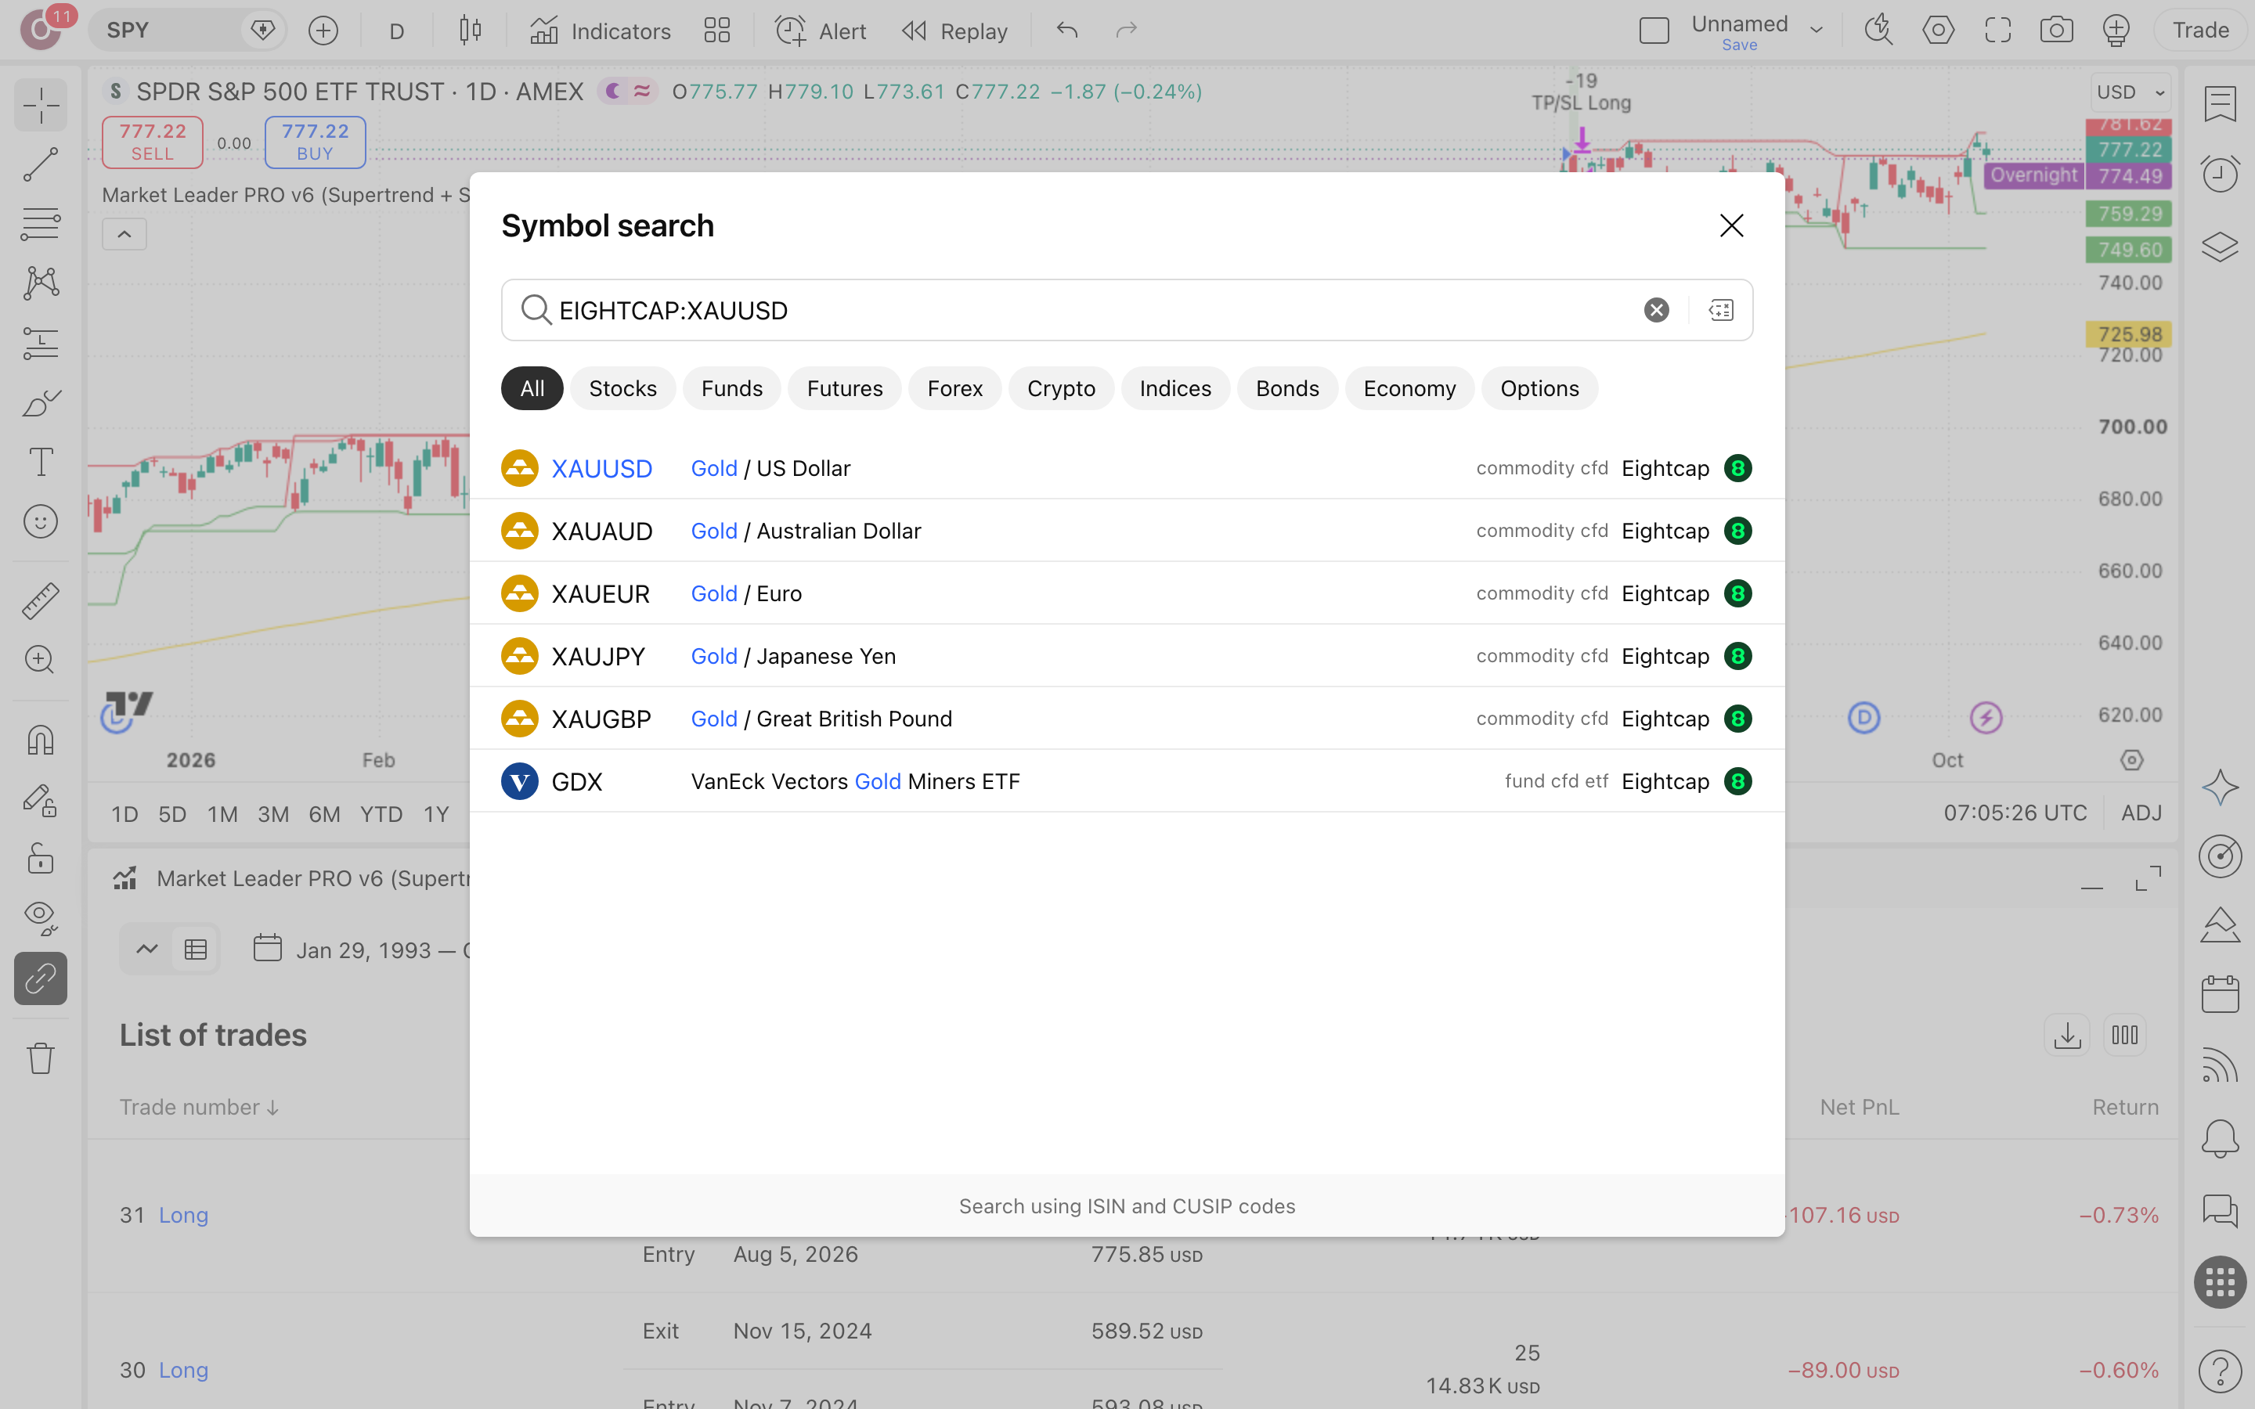Toggle hide all drawings eye icon
Viewport: 2255px width, 1409px height.
[x=41, y=918]
